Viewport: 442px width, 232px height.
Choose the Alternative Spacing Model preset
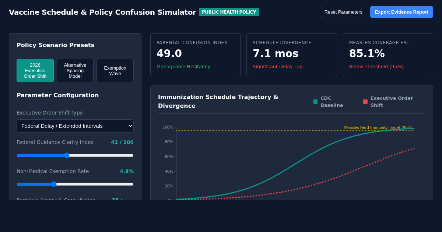click(75, 70)
